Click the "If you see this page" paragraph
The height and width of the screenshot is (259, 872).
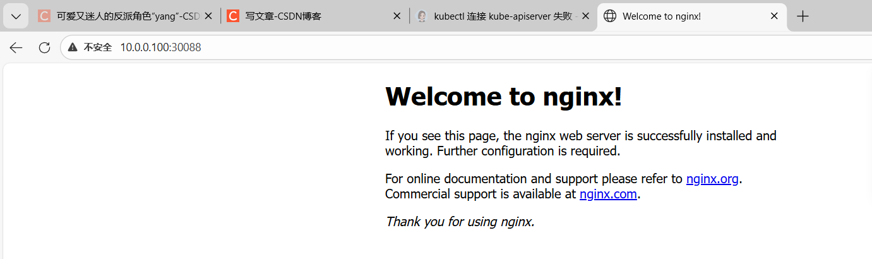click(x=581, y=143)
